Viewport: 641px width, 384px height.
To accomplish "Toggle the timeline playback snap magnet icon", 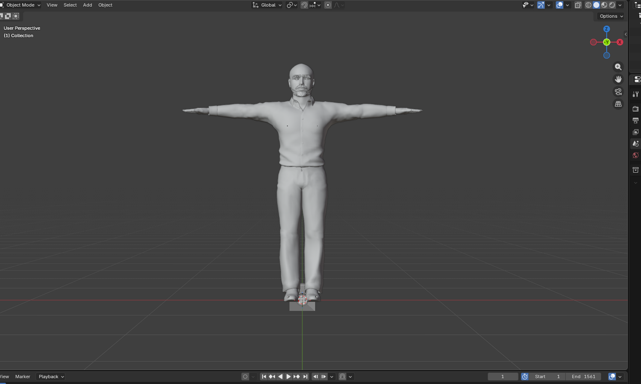I will (342, 377).
